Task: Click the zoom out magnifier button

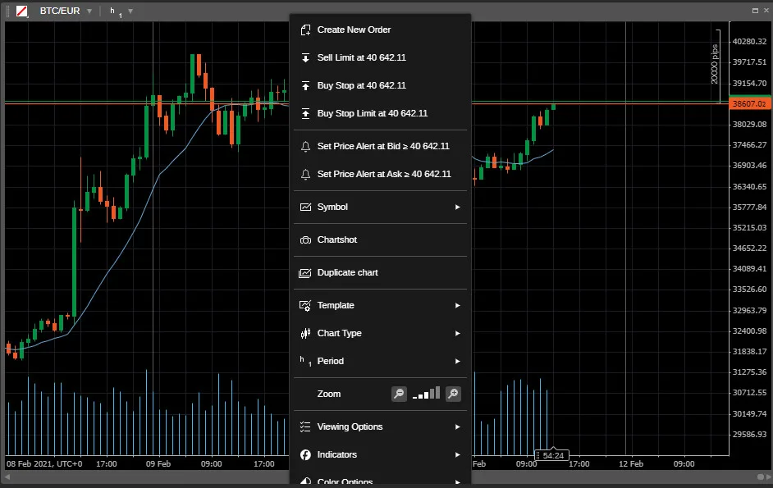Action: (x=399, y=394)
